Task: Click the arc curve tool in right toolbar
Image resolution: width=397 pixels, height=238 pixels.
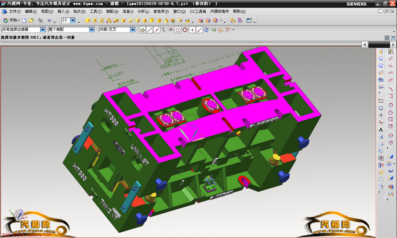Action: pyautogui.click(x=391, y=87)
